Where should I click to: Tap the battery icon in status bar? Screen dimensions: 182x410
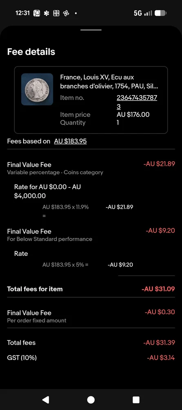click(x=160, y=13)
